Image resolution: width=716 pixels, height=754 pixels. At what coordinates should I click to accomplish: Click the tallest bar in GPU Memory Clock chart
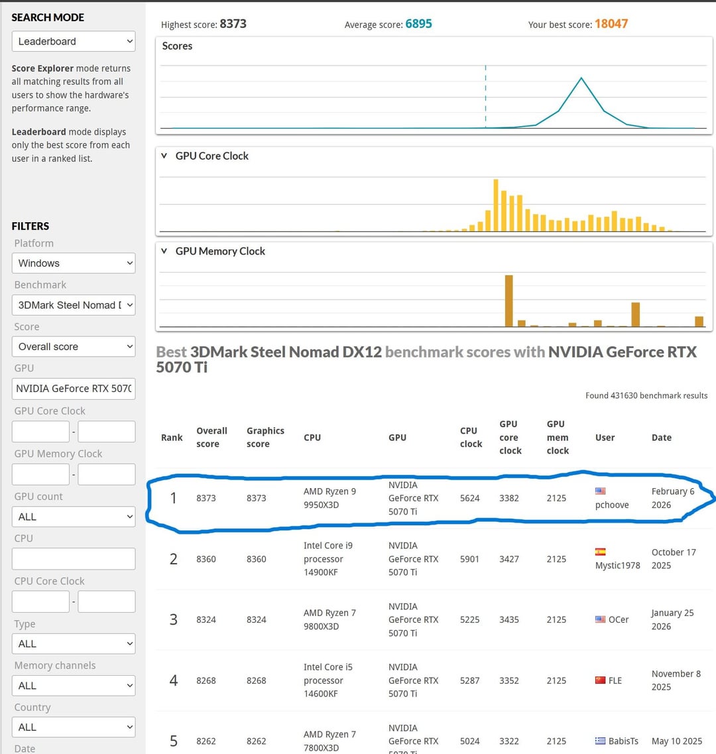click(x=508, y=300)
